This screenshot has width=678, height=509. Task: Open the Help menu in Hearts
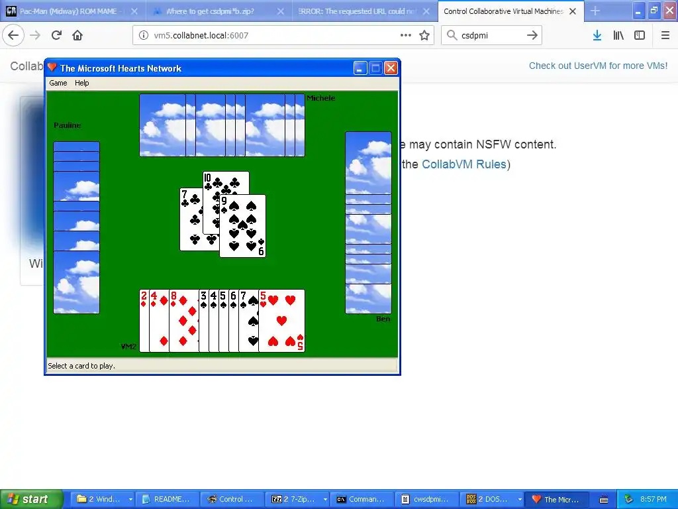coord(81,83)
